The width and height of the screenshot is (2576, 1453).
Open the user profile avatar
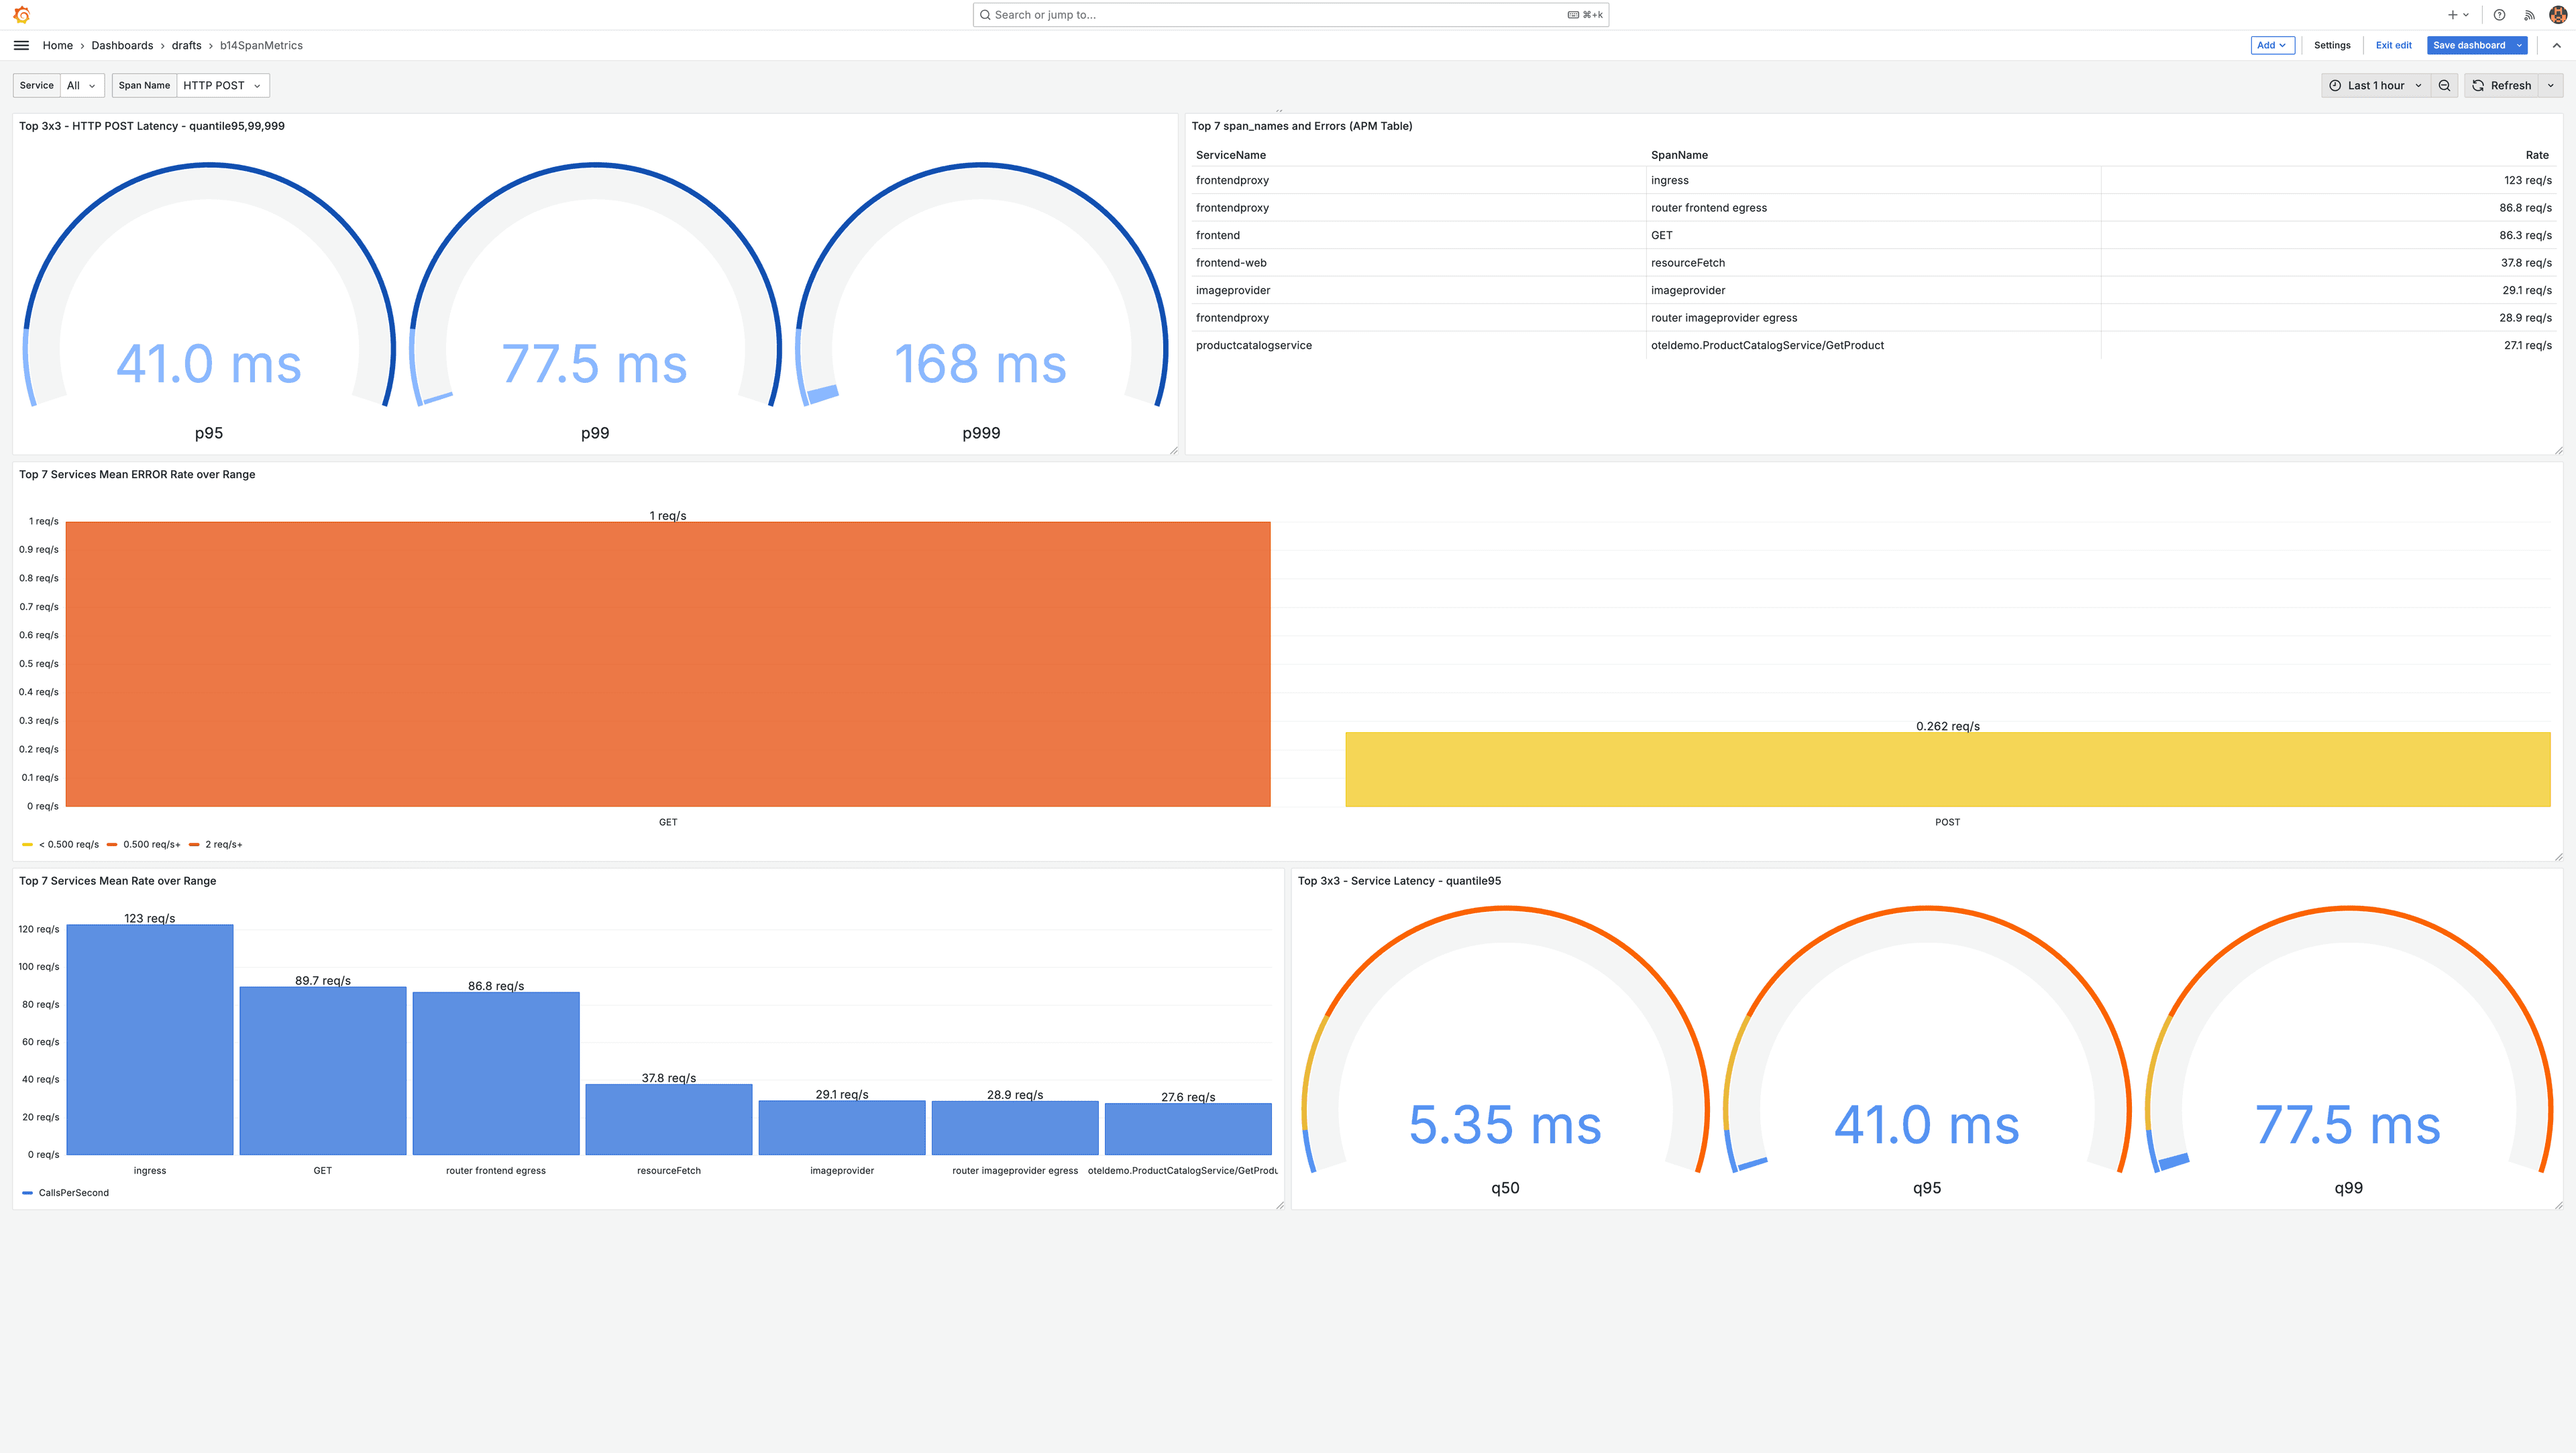pos(2557,15)
